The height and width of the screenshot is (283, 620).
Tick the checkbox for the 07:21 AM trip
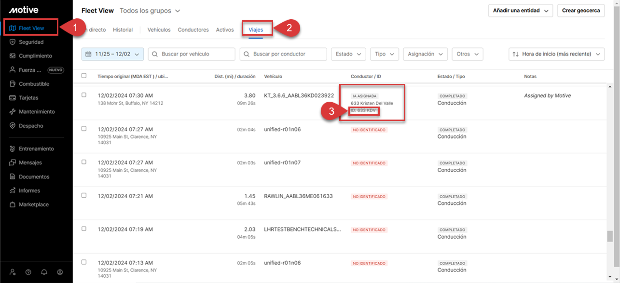coord(84,195)
